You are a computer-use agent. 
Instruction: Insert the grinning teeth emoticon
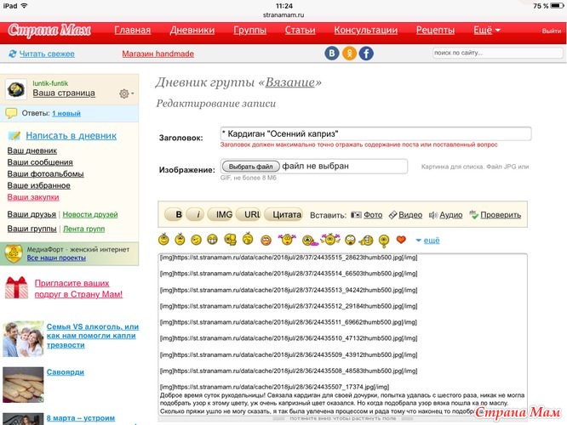point(212,239)
